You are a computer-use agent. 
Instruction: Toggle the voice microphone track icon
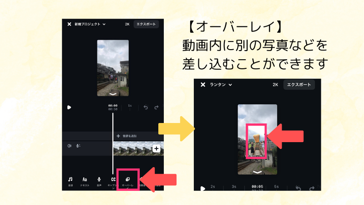pos(78,146)
